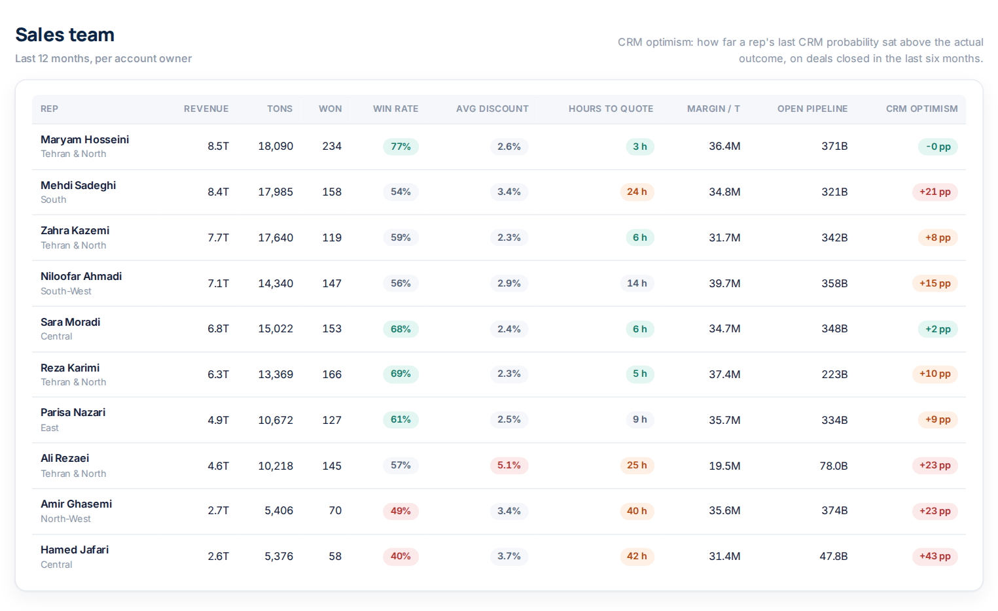Select Hamed Jafari's +43 pp optimism badge

pyautogui.click(x=935, y=557)
